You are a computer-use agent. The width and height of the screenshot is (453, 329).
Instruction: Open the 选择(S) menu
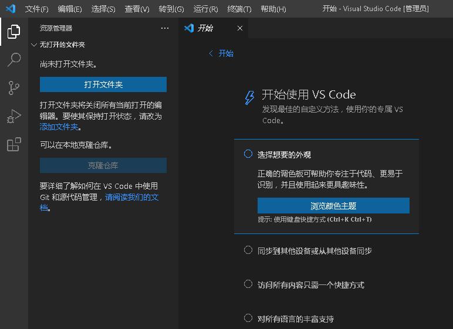(103, 9)
